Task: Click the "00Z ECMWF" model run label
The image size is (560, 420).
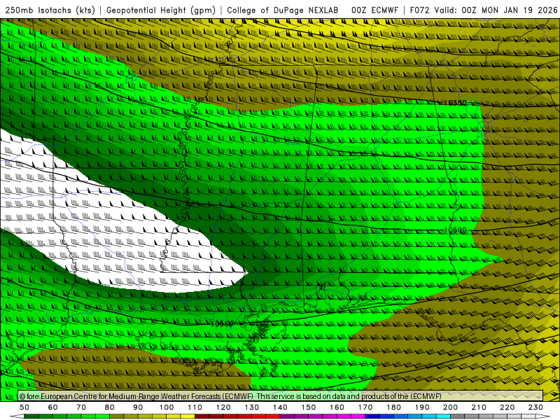Action: 374,10
